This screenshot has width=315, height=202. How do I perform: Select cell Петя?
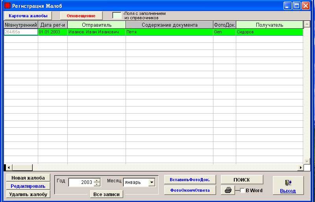[170, 32]
